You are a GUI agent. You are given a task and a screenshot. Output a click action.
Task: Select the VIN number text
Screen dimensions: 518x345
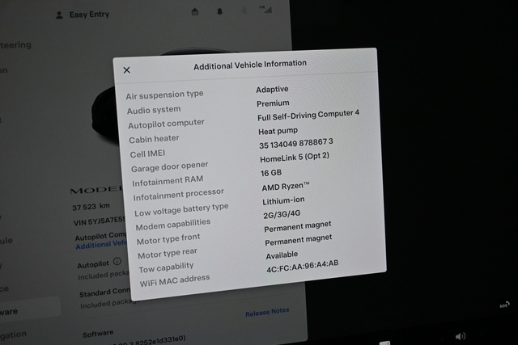[99, 221]
